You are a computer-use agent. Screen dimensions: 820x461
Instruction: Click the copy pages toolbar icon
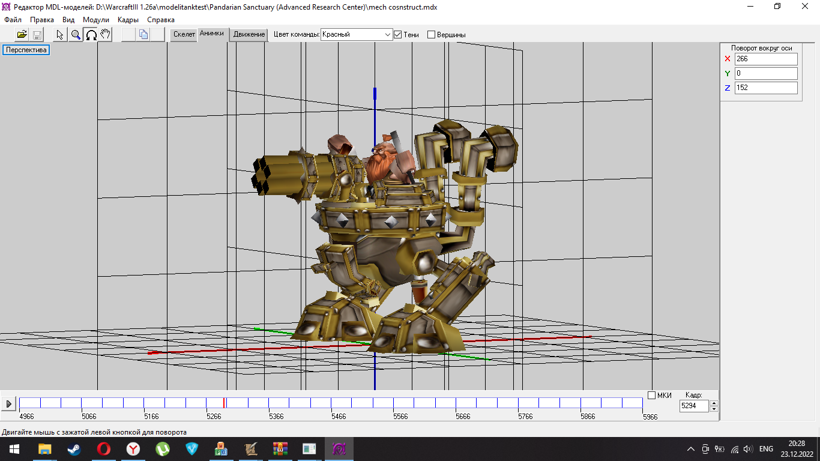coord(143,34)
